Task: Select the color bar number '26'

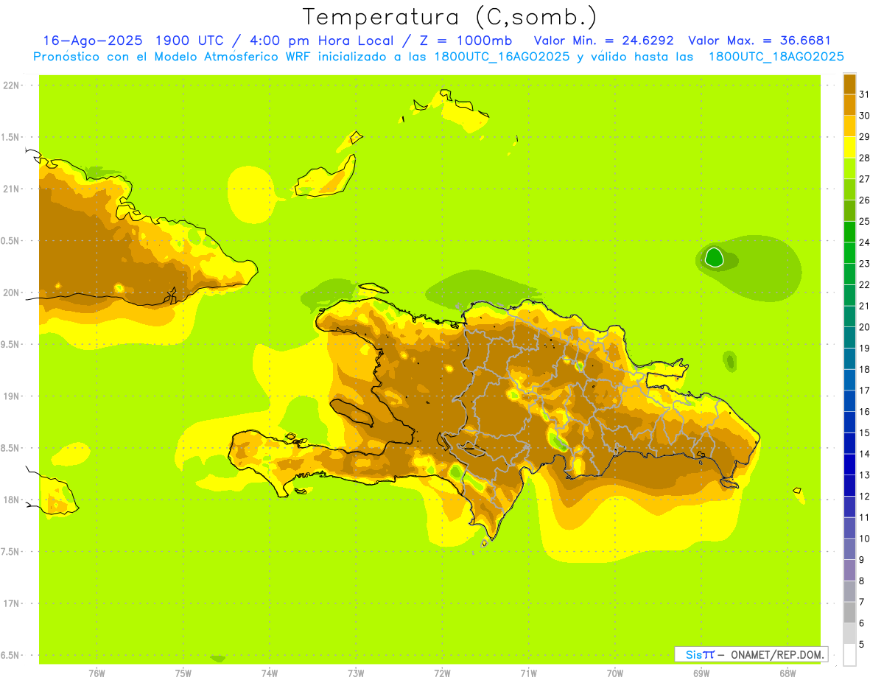Action: [864, 200]
